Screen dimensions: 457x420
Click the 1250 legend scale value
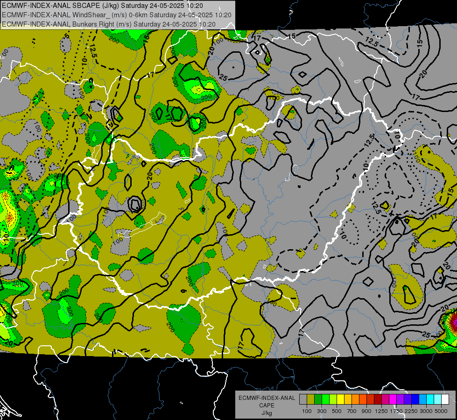pos(381,411)
